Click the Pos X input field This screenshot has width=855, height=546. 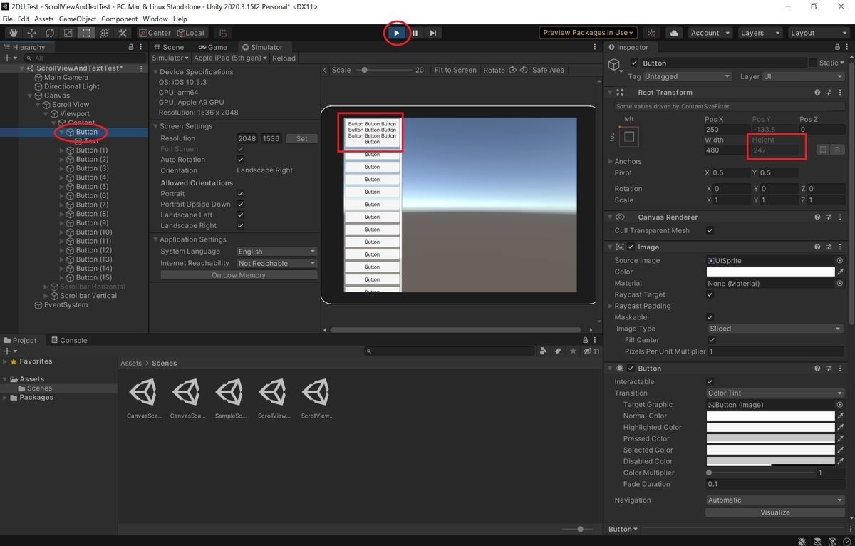(725, 130)
